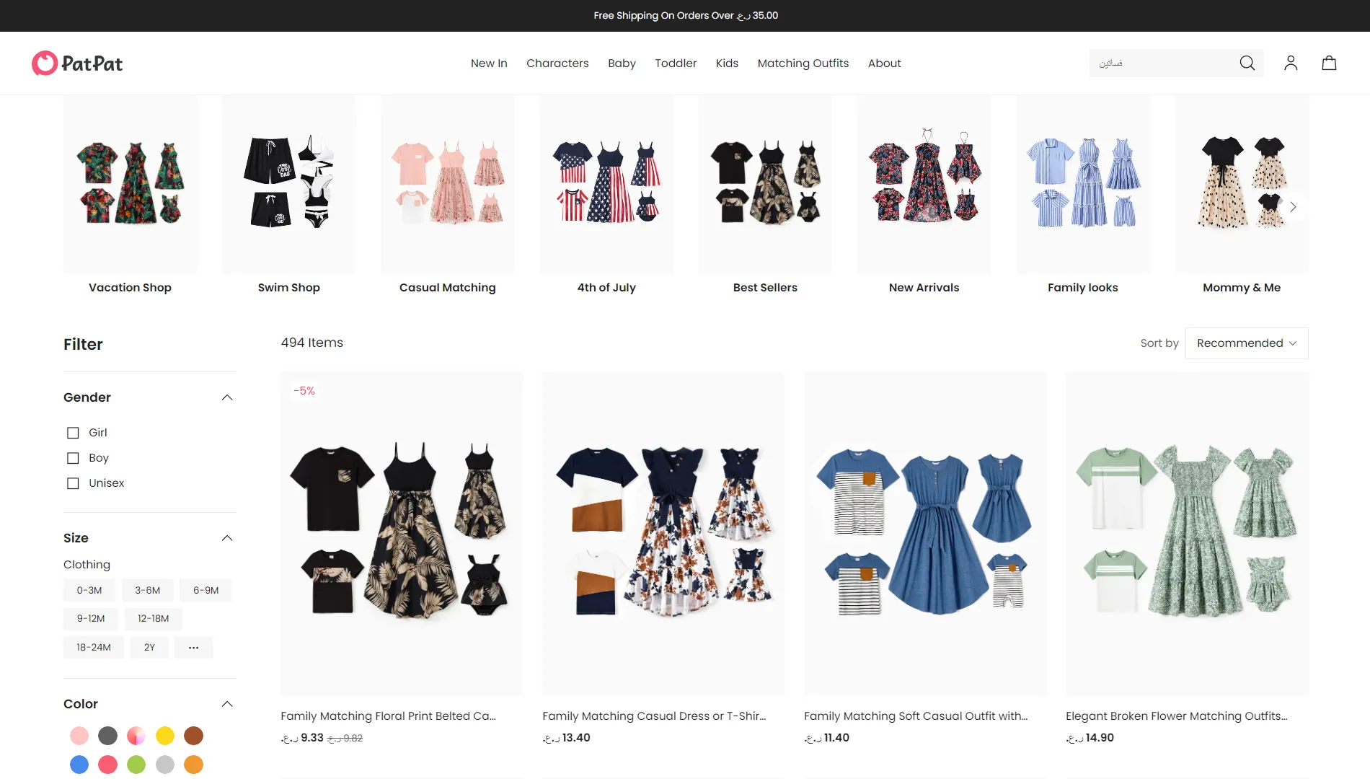
Task: Open the Toddler menu
Action: [x=676, y=63]
